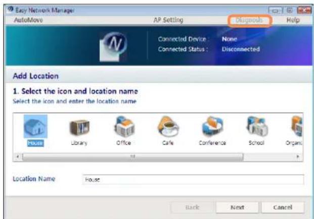The width and height of the screenshot is (314, 219).
Task: Close the Easy Network Manager window
Action: [304, 10]
